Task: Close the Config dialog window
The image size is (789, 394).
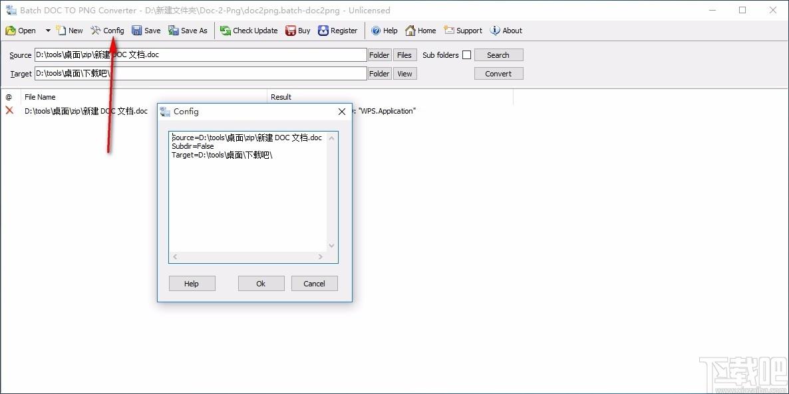Action: point(342,112)
